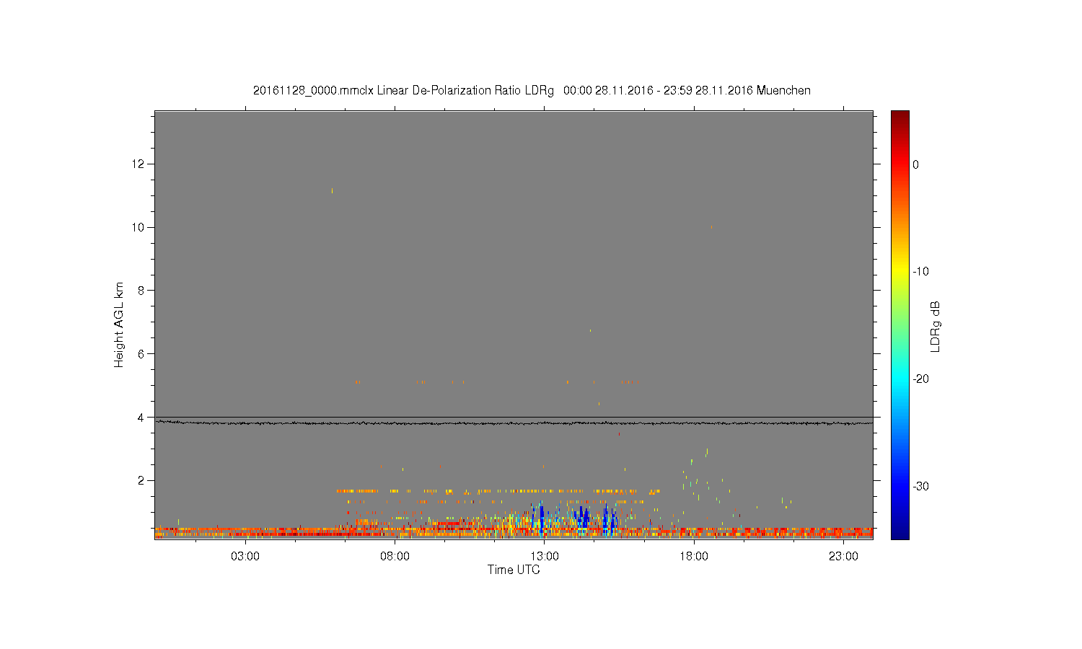Click the "Time UTC" x-axis label

click(514, 570)
